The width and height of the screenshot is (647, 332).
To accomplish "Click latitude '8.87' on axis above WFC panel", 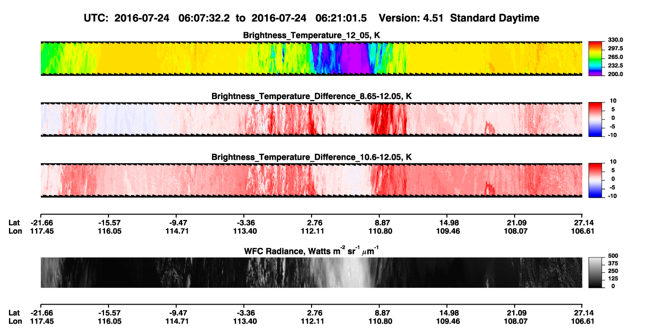I will 380,222.
